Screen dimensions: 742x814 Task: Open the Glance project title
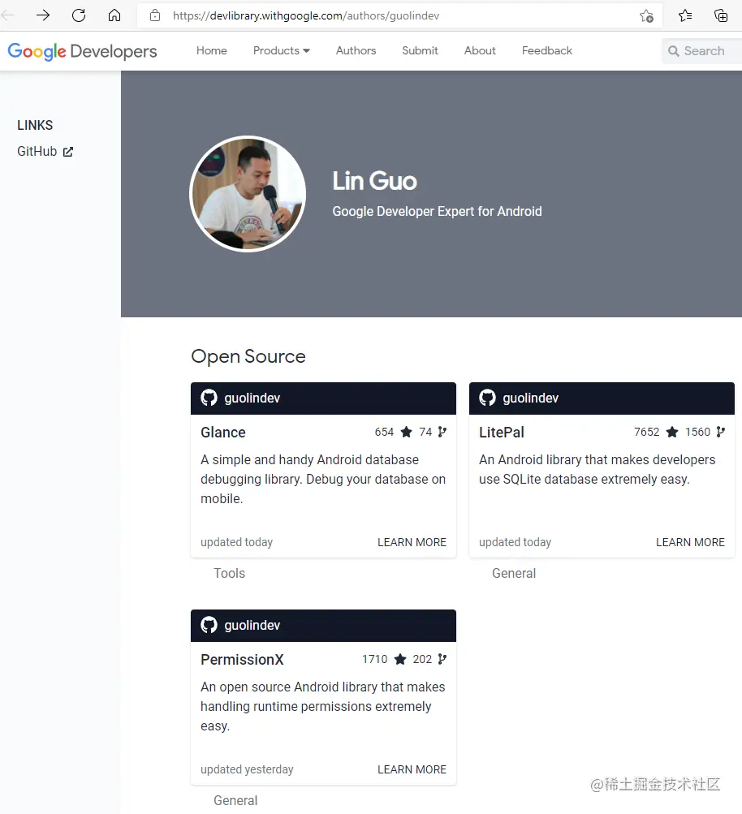tap(223, 433)
